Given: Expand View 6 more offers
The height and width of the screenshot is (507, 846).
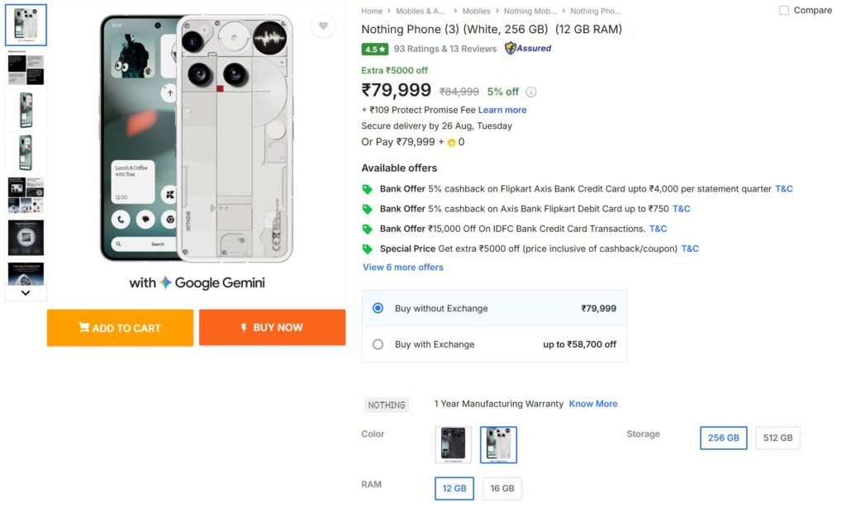Looking at the screenshot, I should 403,268.
